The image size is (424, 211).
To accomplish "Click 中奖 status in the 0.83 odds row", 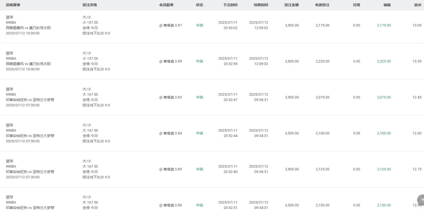I will point(200,97).
